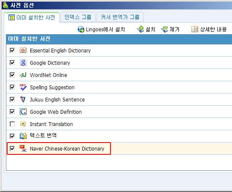Click the 이미 설치한 사전 list header

coord(119,39)
